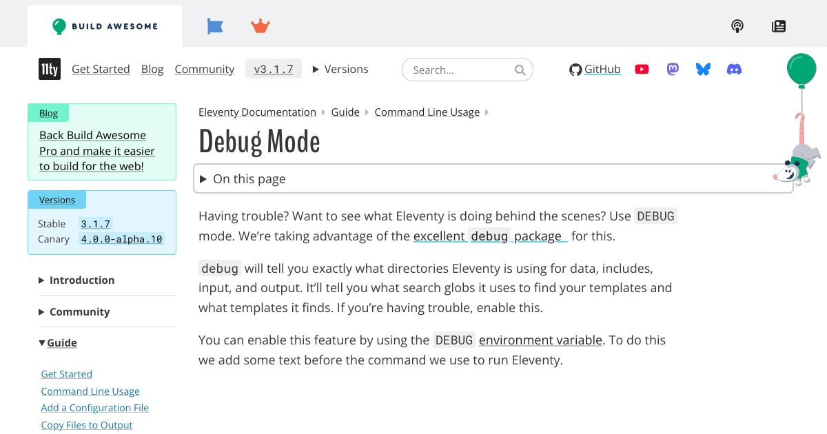Click the v3.1.7 version badge
827x434 pixels.
(274, 69)
